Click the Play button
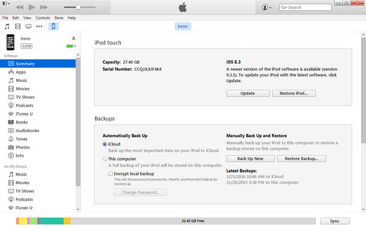Viewport: 366px width, 230px height. 32,7
